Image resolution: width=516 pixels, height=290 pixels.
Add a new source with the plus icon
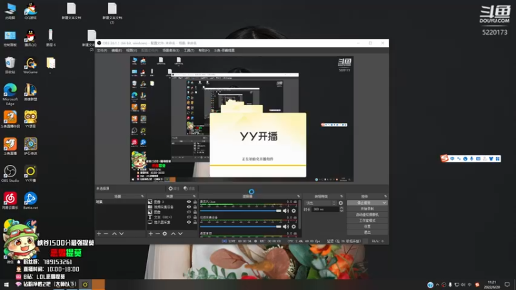click(150, 233)
